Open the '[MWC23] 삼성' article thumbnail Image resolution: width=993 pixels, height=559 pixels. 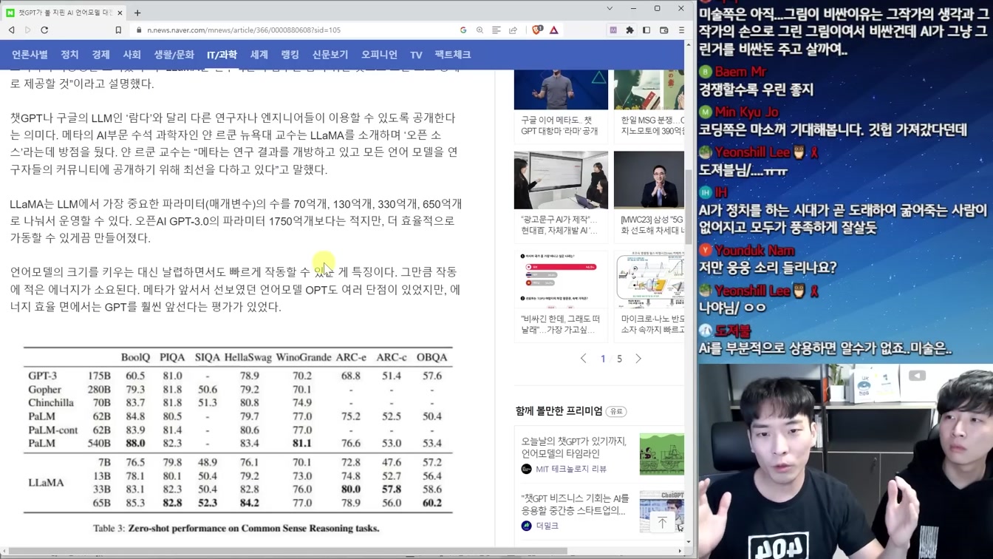(x=649, y=180)
